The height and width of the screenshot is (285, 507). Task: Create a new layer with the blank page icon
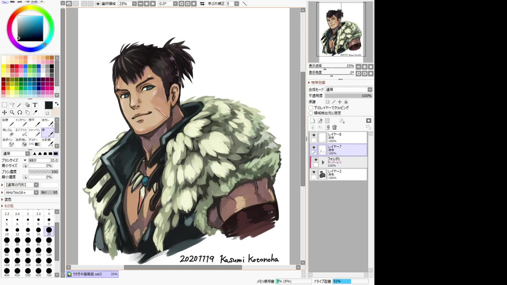click(x=313, y=120)
